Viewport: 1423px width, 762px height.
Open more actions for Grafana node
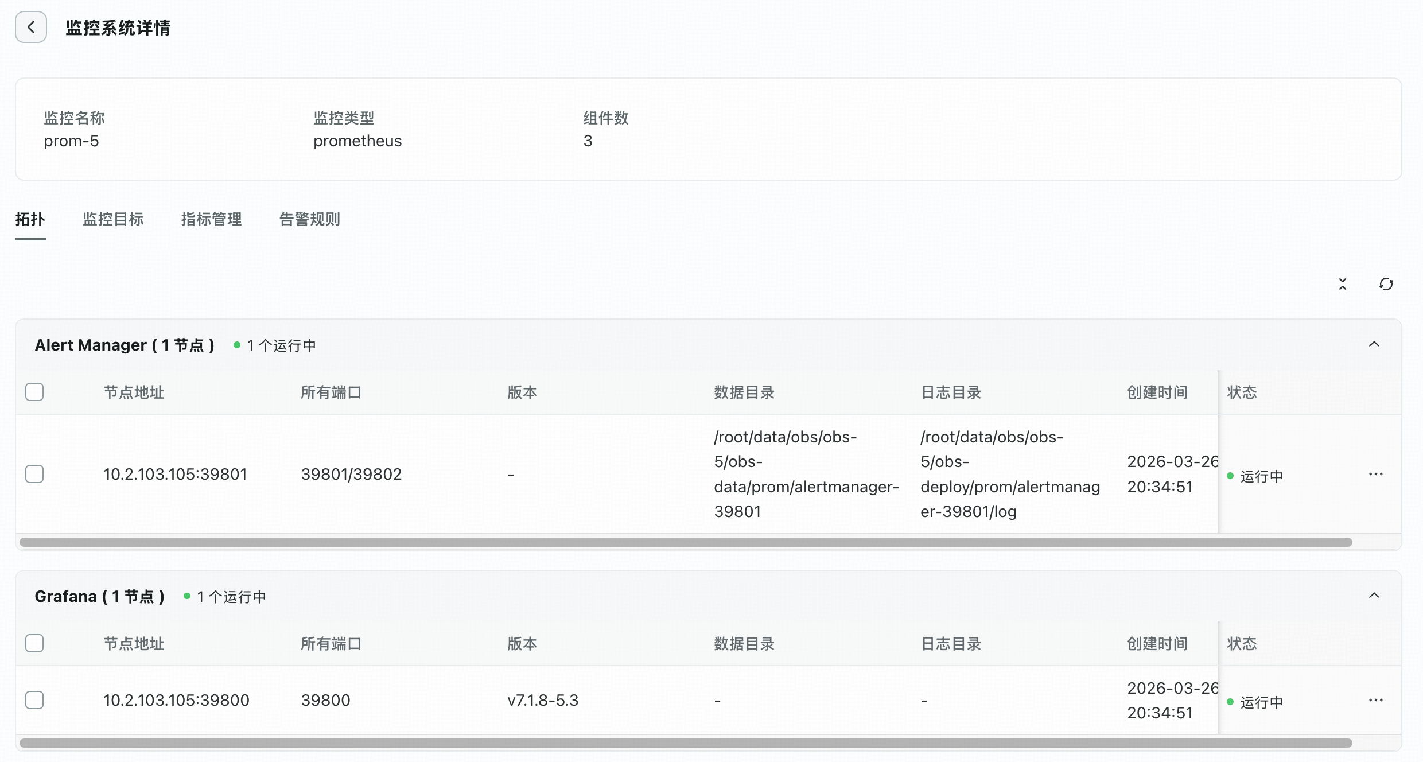coord(1376,700)
